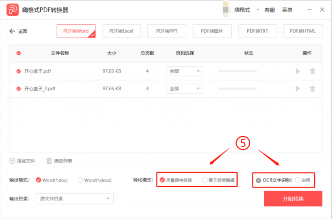Click 清空列表 to clear the list
Viewport: 332px width, 220px height.
[63, 161]
